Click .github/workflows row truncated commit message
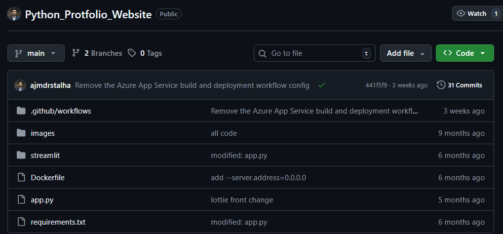The image size is (503, 234). pyautogui.click(x=315, y=111)
